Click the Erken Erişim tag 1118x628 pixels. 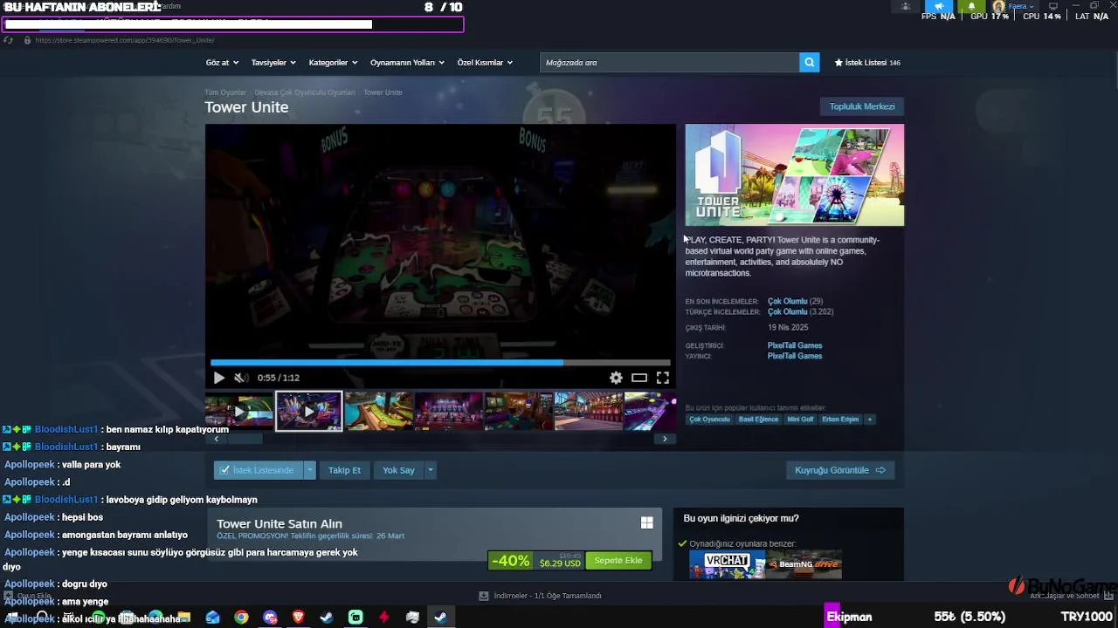(x=840, y=420)
